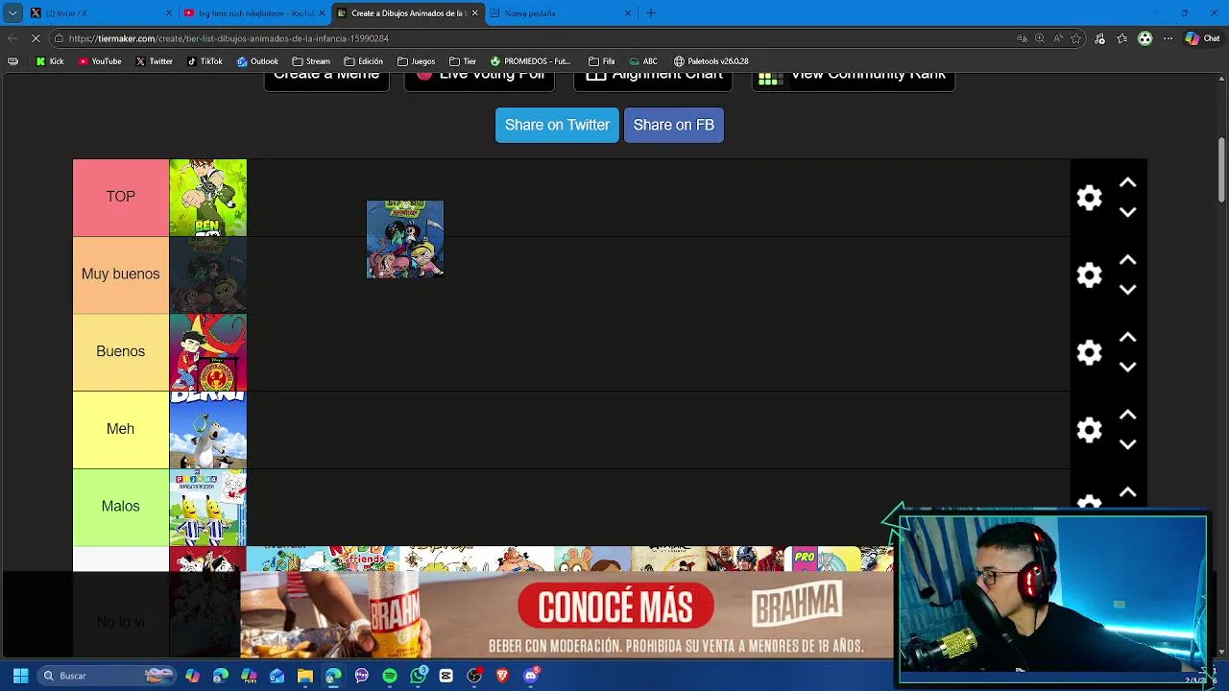Open the Kick bookmark
The width and height of the screenshot is (1229, 691).
pos(50,61)
